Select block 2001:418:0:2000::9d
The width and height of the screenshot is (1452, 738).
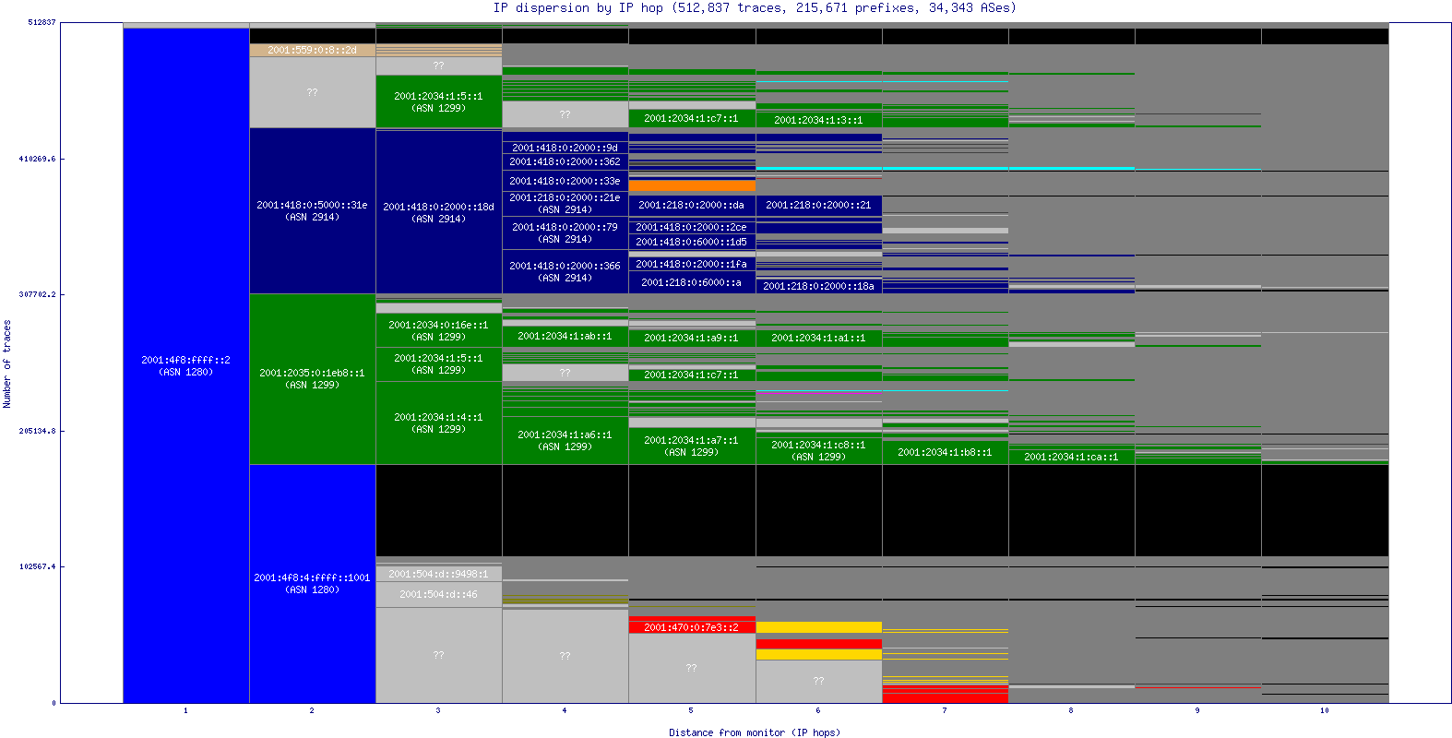pyautogui.click(x=565, y=148)
